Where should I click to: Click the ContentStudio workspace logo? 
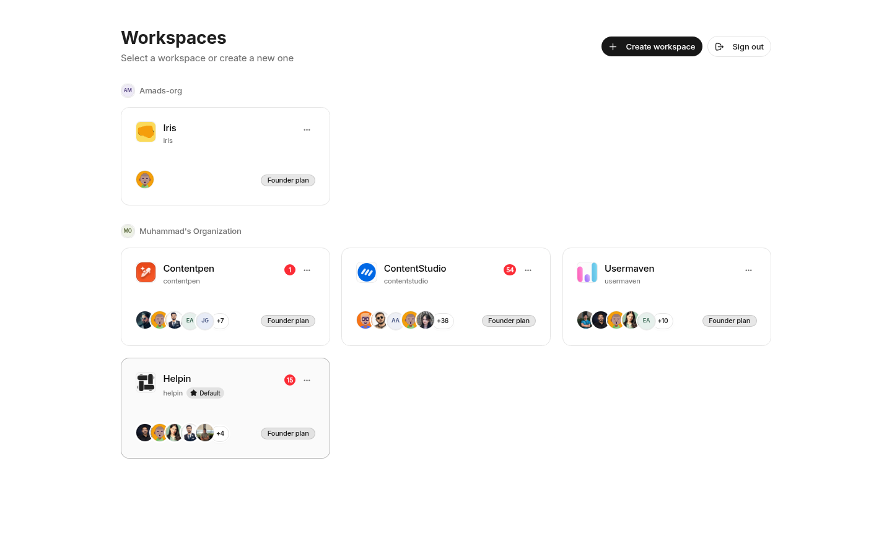click(x=367, y=272)
